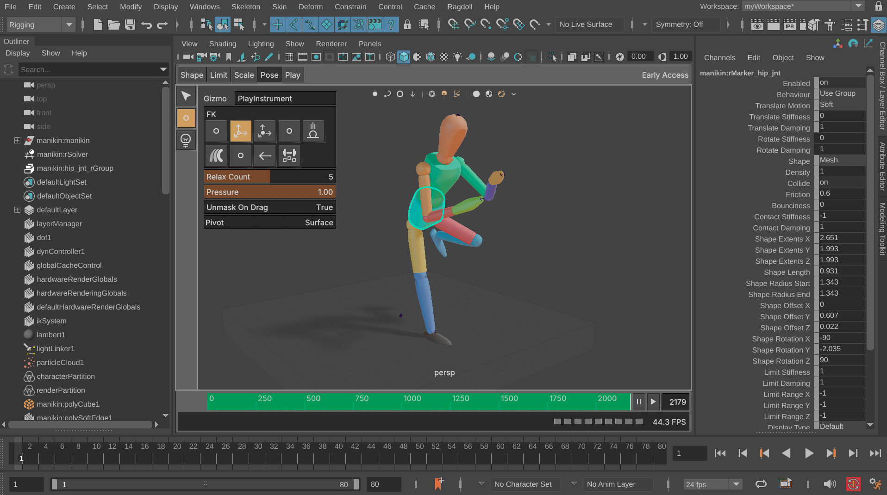Image resolution: width=887 pixels, height=495 pixels.
Task: Select the arrow tool in Ragdoll viewport sidebar
Action: 186,96
